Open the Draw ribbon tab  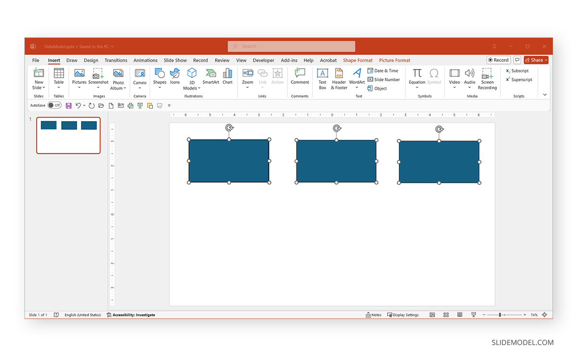(x=72, y=60)
